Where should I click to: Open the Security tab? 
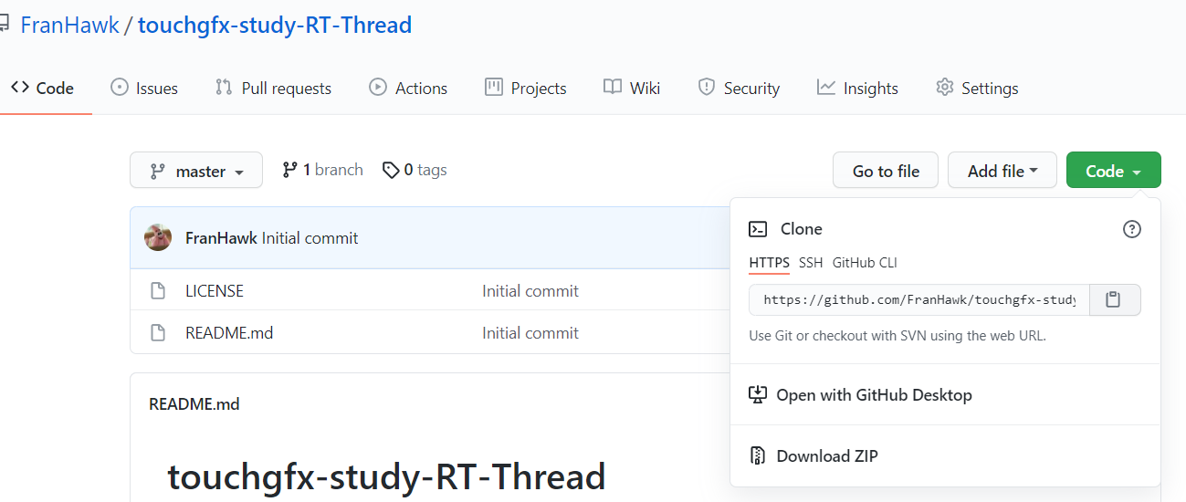(x=739, y=88)
